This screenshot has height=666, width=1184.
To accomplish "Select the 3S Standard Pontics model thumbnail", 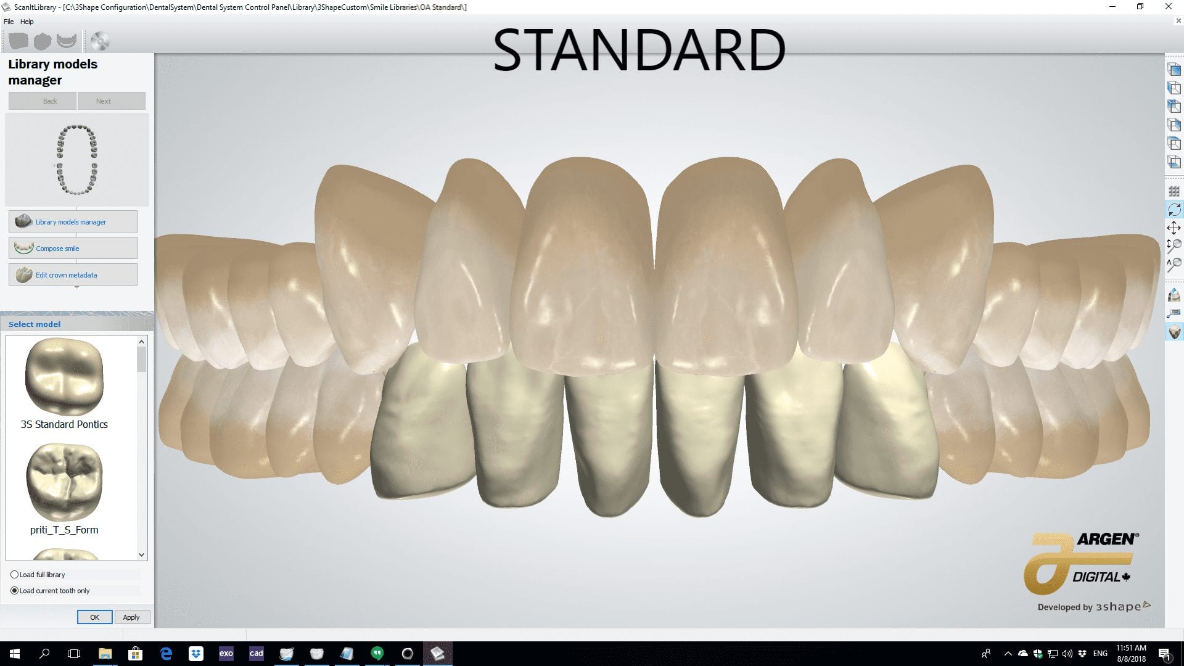I will 64,377.
